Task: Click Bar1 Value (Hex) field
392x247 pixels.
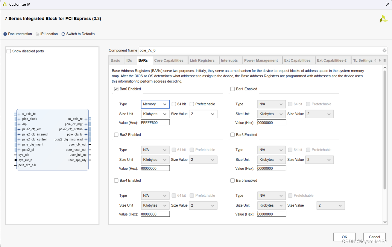Action: pos(271,122)
